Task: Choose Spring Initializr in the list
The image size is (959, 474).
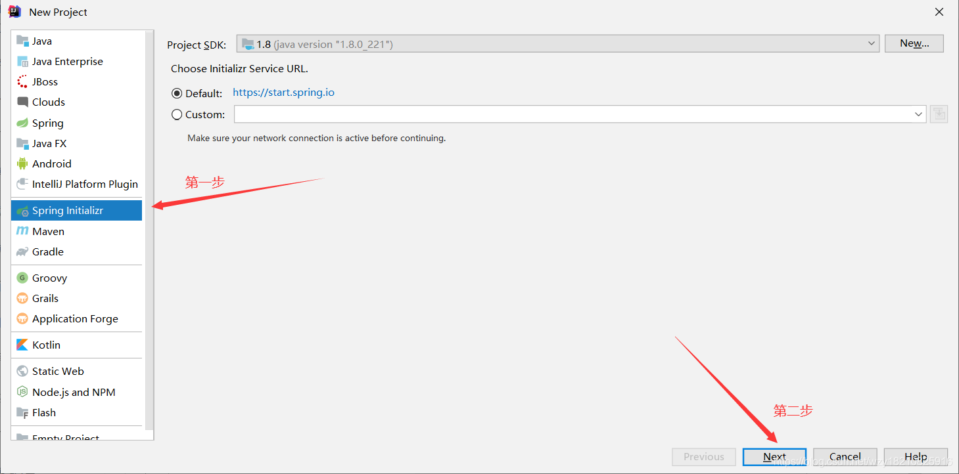Action: (x=76, y=211)
